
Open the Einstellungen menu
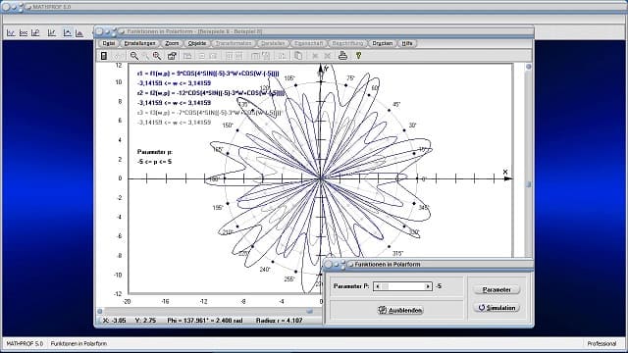[x=139, y=43]
